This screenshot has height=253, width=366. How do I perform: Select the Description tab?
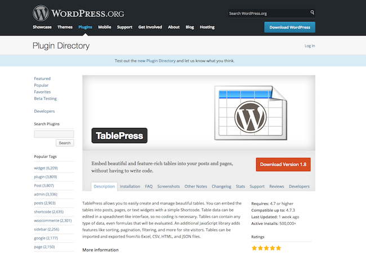click(104, 187)
